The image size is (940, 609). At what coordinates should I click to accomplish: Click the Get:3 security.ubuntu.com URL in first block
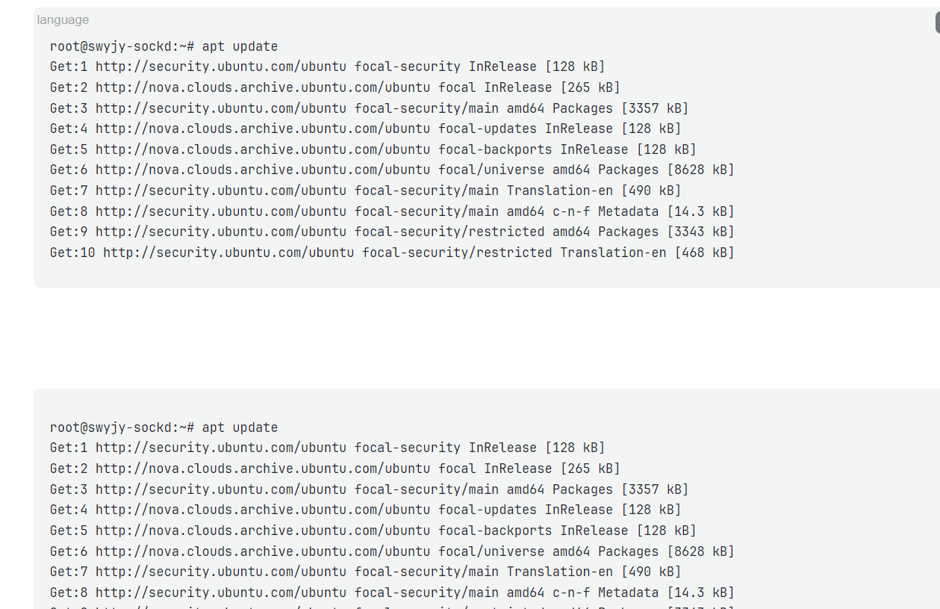pos(221,108)
